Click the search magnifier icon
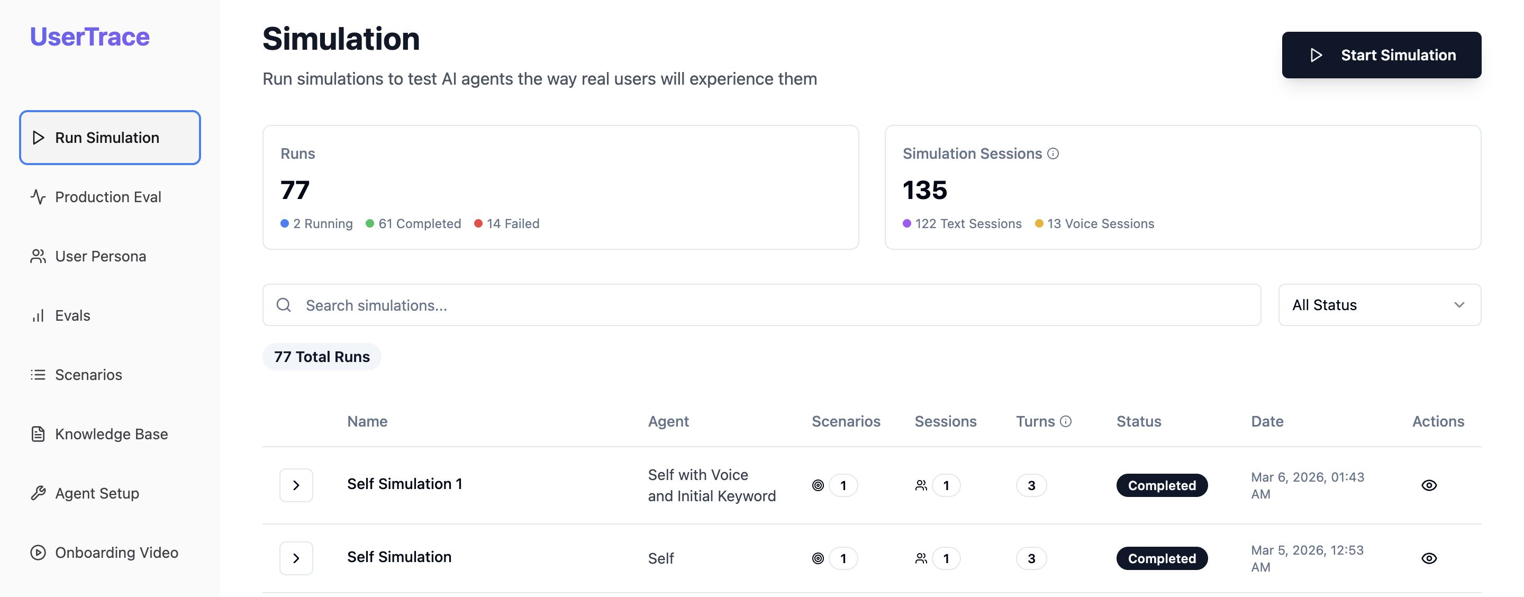The image size is (1524, 597). (284, 305)
